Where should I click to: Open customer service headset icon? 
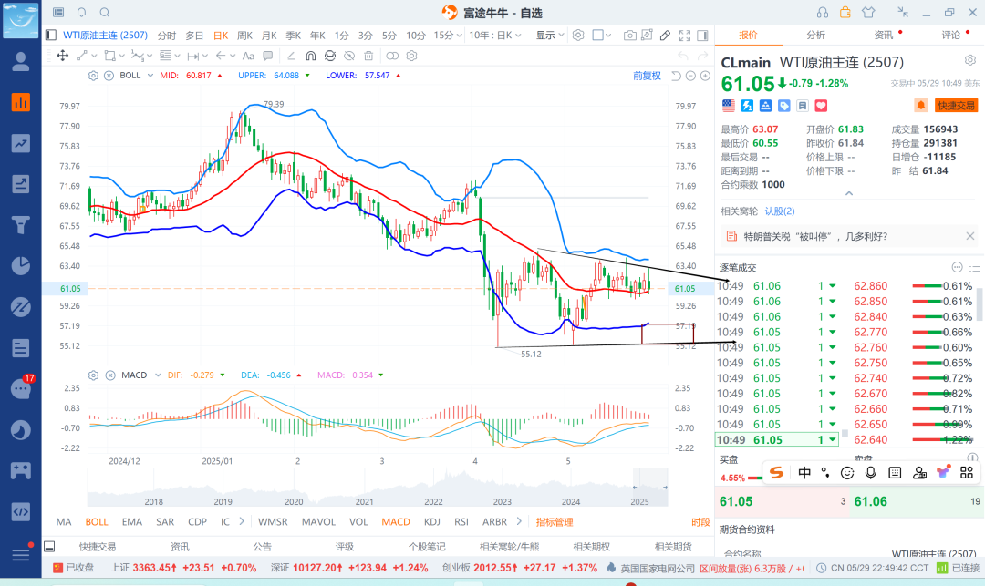(823, 13)
